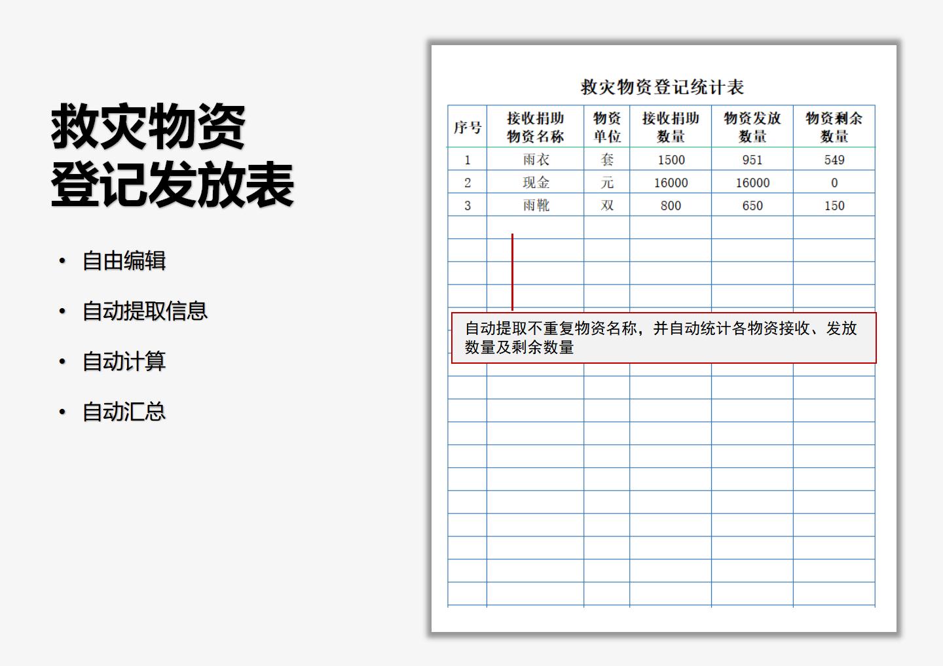Click the 雨衣 cell in the table
Screen dimensions: 943x666
click(x=536, y=160)
